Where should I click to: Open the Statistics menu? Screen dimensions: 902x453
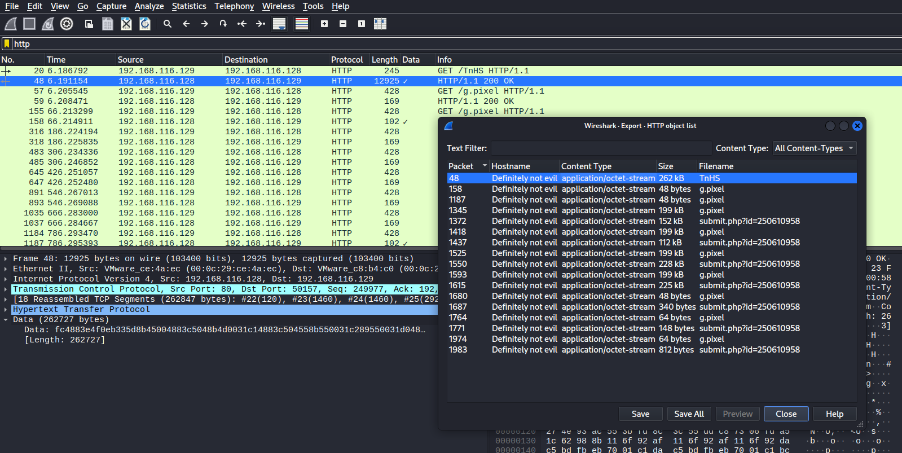coord(188,6)
